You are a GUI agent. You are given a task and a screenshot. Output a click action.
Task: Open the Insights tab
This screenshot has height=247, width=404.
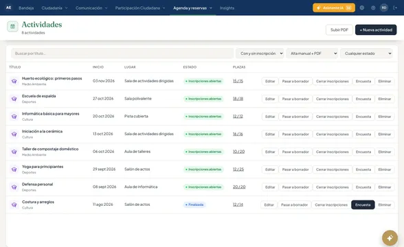pyautogui.click(x=227, y=8)
